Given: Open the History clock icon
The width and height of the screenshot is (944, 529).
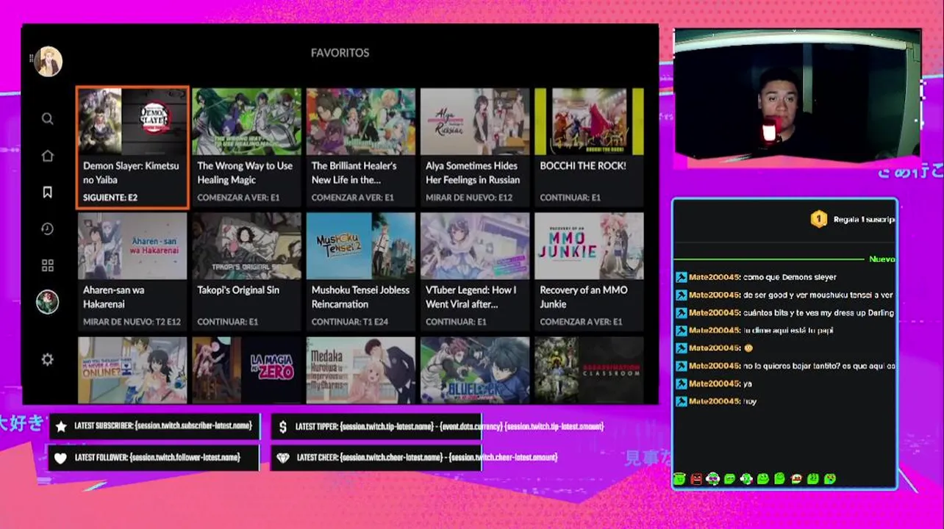Looking at the screenshot, I should click(x=48, y=229).
